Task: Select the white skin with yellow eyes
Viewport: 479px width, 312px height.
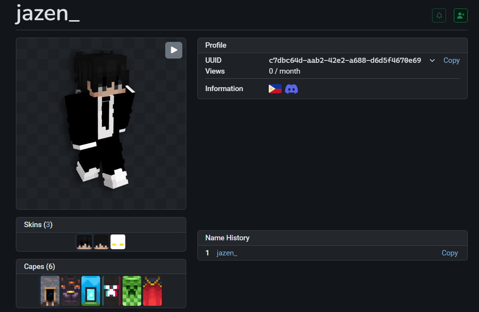Action: (118, 242)
